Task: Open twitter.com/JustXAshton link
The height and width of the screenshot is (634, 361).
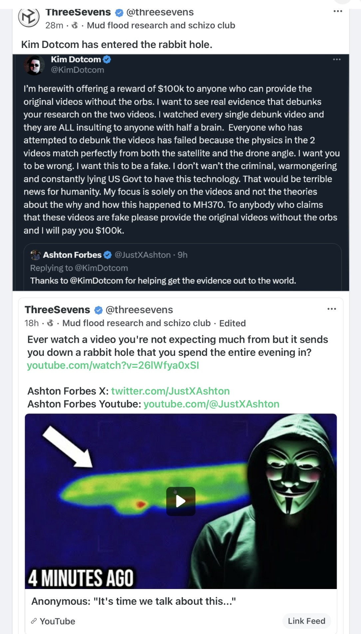Action: click(x=170, y=391)
